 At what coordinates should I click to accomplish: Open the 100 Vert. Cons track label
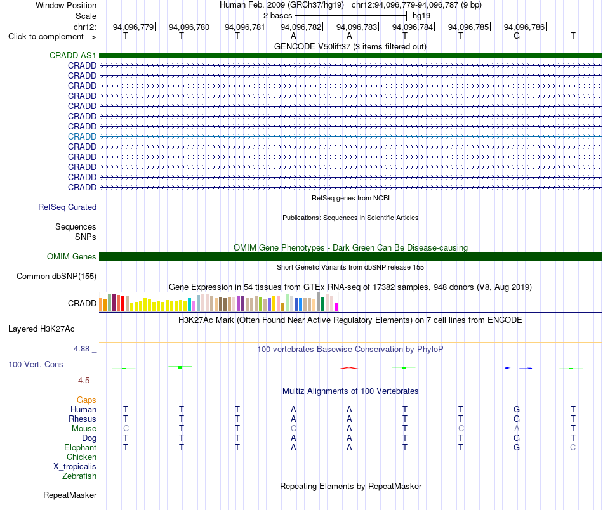click(x=36, y=364)
